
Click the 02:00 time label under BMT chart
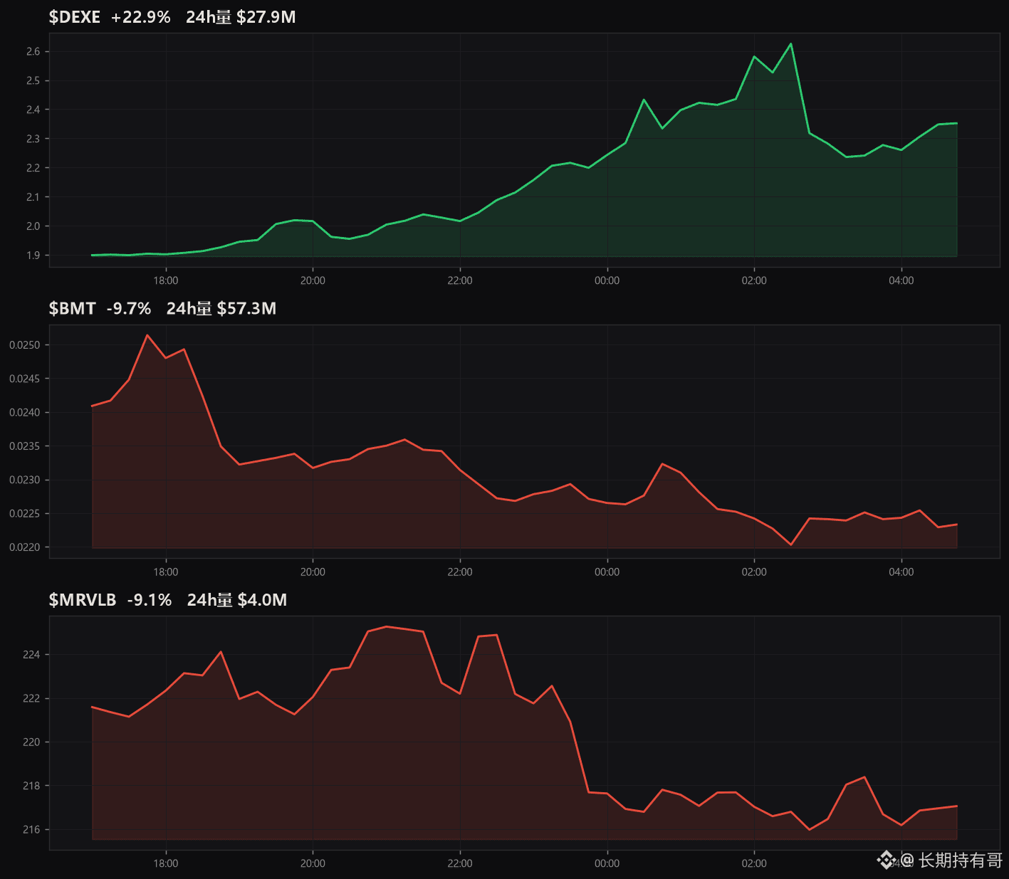pyautogui.click(x=754, y=572)
